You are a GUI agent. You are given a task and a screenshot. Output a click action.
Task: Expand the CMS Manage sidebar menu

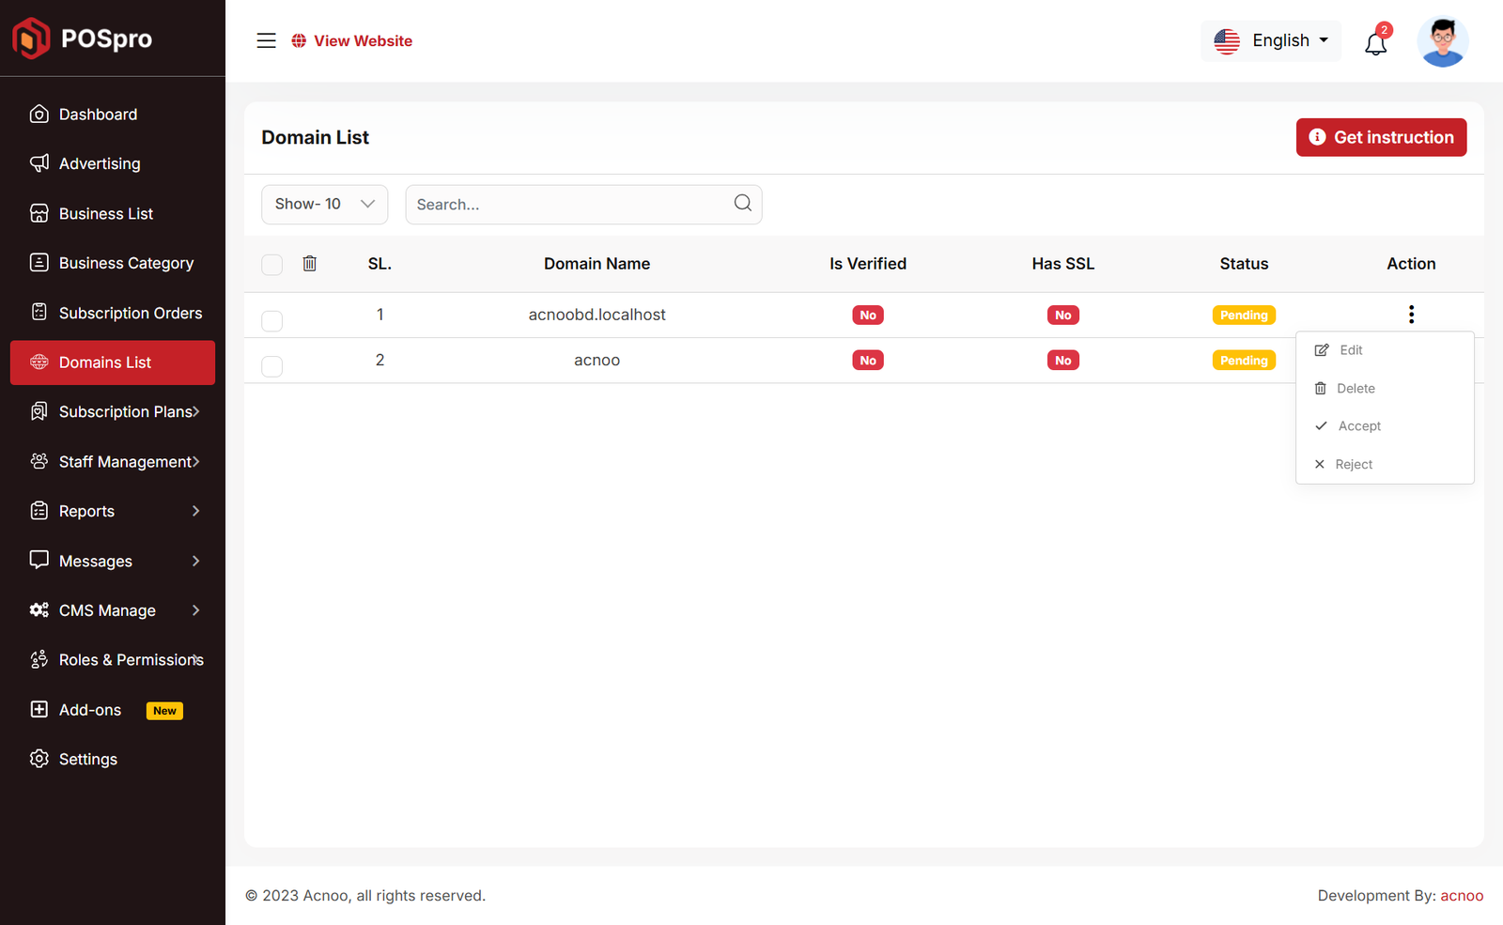coord(113,610)
